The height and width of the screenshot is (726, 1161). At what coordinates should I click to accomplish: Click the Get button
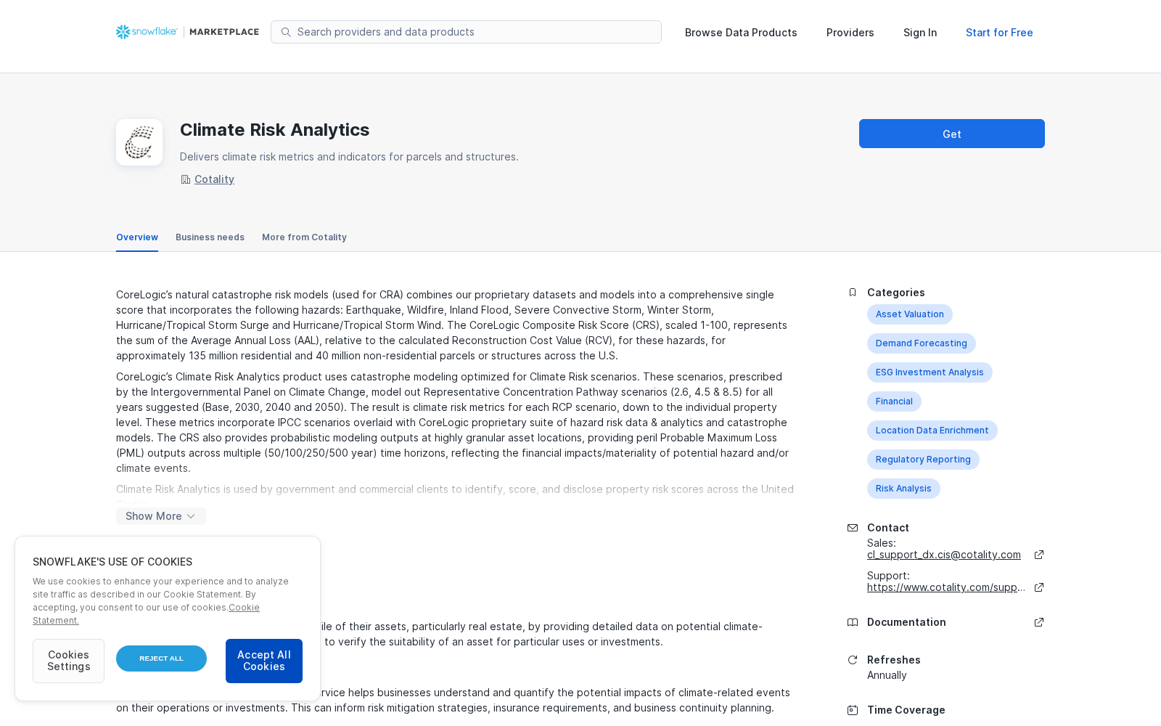(x=952, y=134)
